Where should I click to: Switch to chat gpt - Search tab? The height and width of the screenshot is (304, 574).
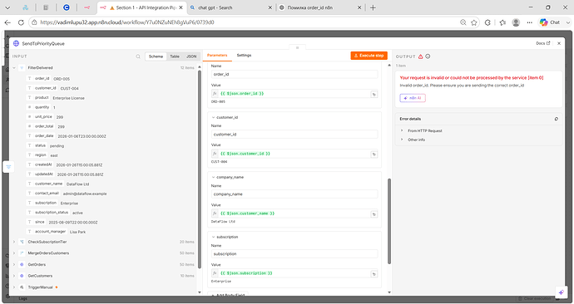[231, 7]
